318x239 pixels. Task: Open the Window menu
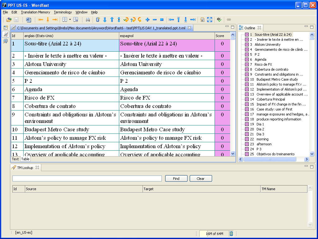coord(82,12)
